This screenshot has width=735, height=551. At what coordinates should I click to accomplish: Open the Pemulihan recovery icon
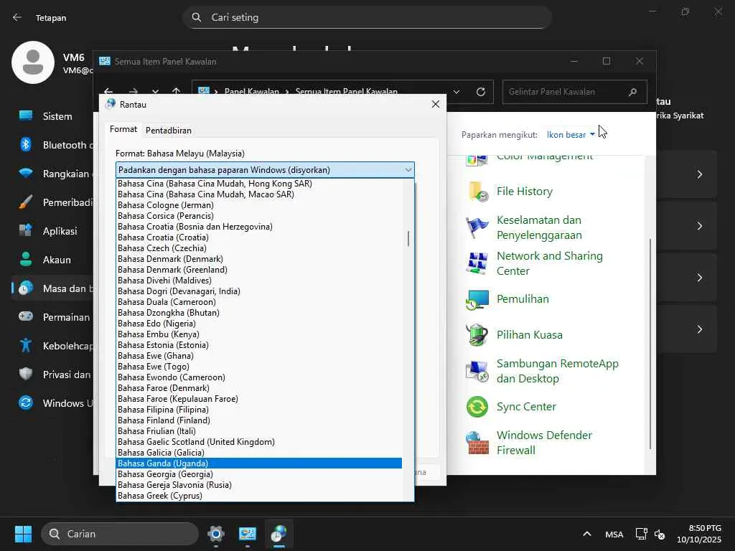(x=477, y=299)
